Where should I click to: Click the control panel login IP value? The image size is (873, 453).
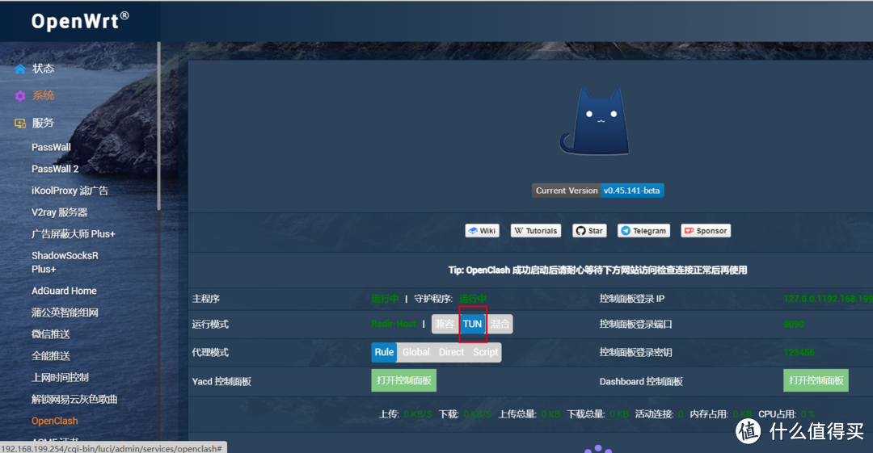[x=828, y=299]
